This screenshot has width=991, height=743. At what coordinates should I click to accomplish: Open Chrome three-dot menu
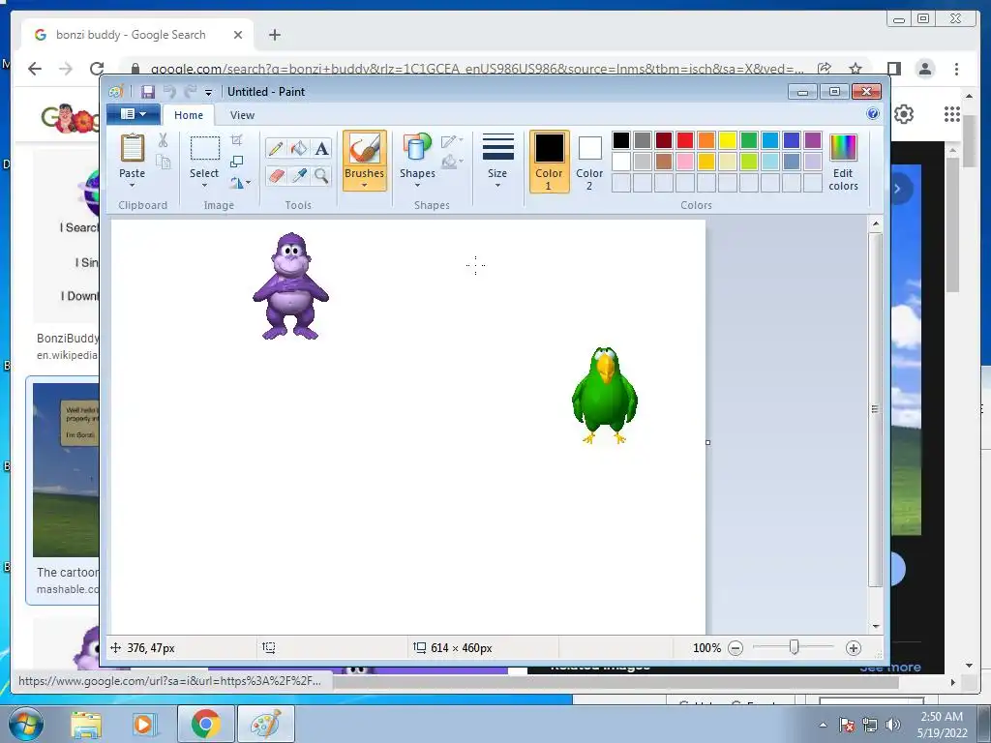(x=956, y=69)
